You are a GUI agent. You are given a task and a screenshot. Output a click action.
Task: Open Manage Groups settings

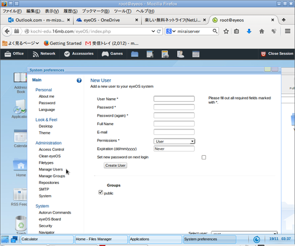coord(52,176)
